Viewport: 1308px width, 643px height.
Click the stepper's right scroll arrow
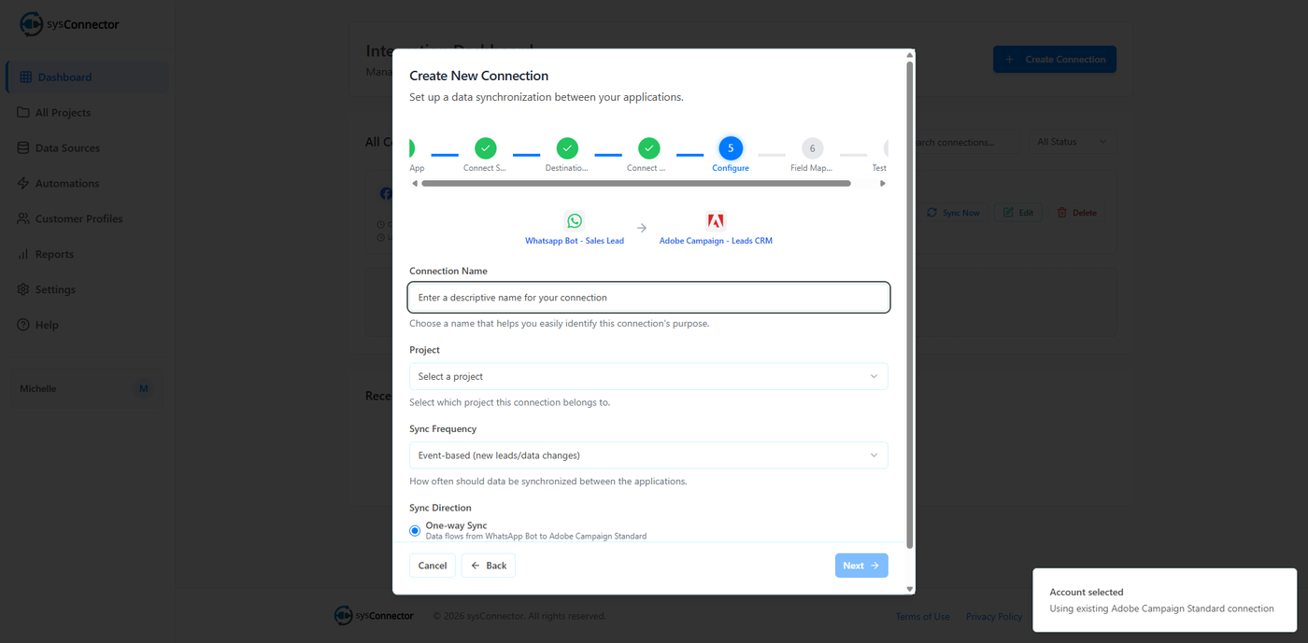point(883,184)
